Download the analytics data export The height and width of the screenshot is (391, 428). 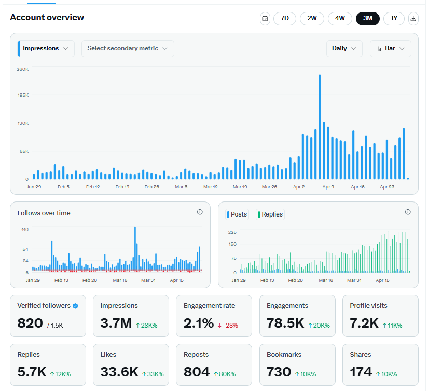point(413,19)
